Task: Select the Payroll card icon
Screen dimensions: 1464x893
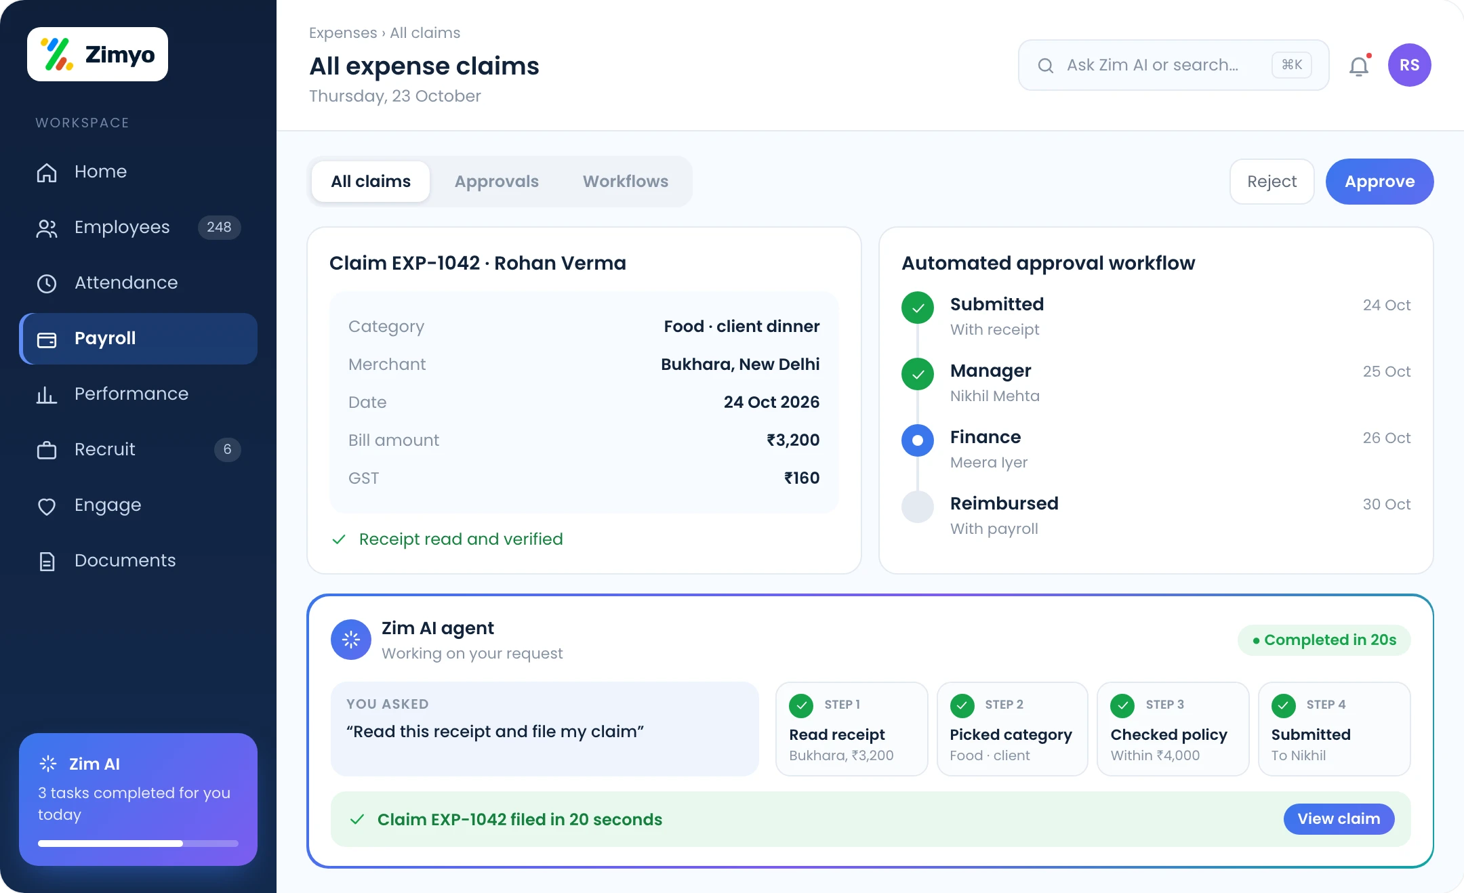Action: point(47,339)
